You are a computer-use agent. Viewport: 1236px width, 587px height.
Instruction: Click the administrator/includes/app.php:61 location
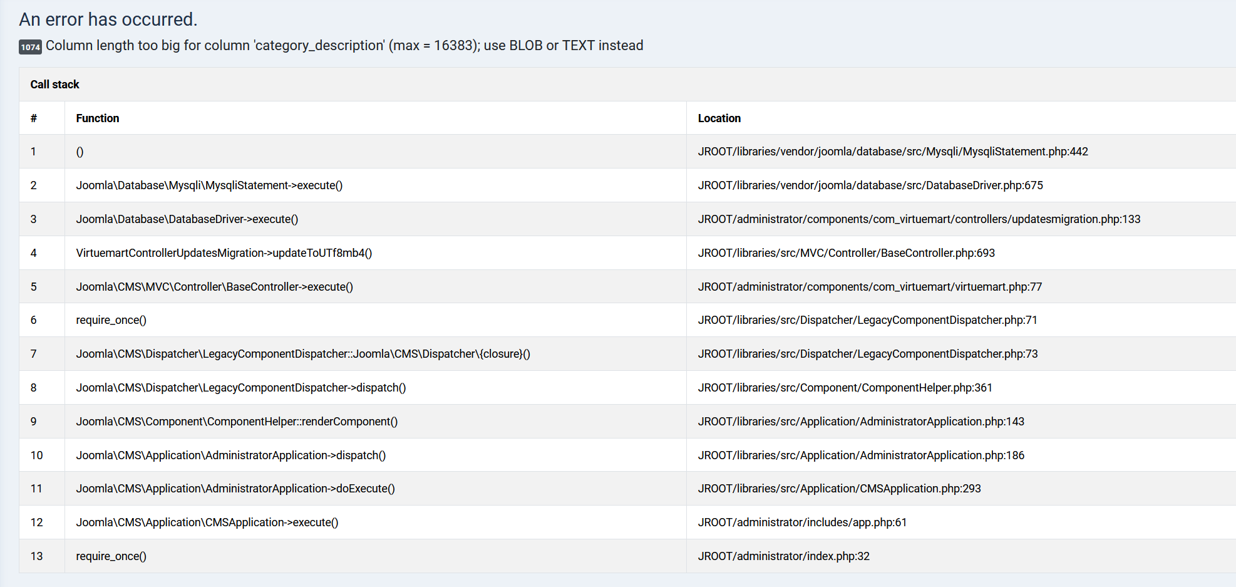click(802, 522)
